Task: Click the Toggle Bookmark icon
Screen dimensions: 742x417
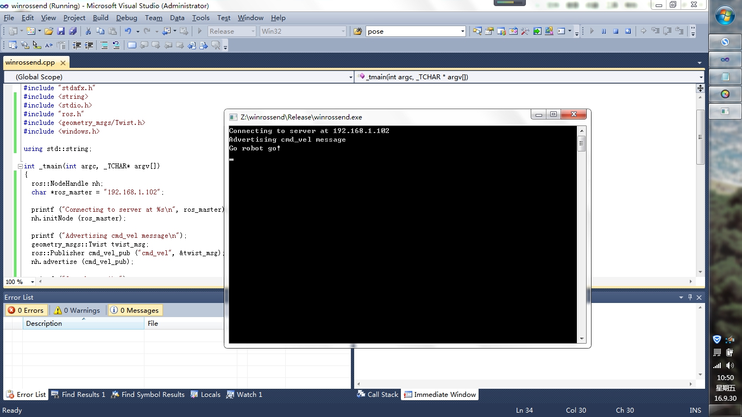Action: pos(132,46)
